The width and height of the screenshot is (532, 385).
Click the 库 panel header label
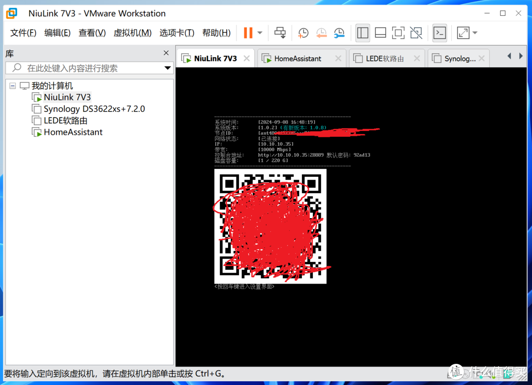(x=9, y=54)
